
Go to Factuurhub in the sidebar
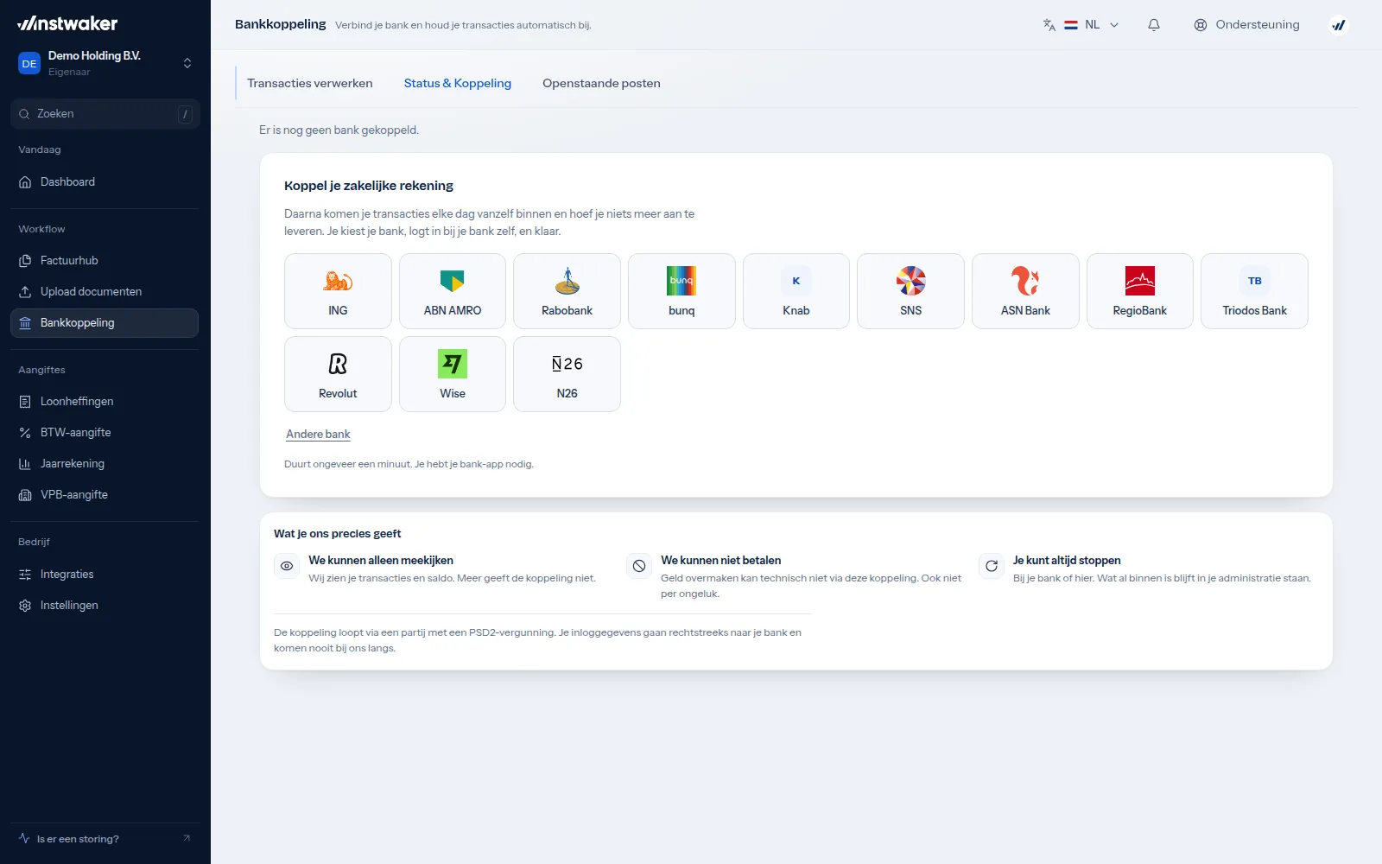[x=105, y=260]
